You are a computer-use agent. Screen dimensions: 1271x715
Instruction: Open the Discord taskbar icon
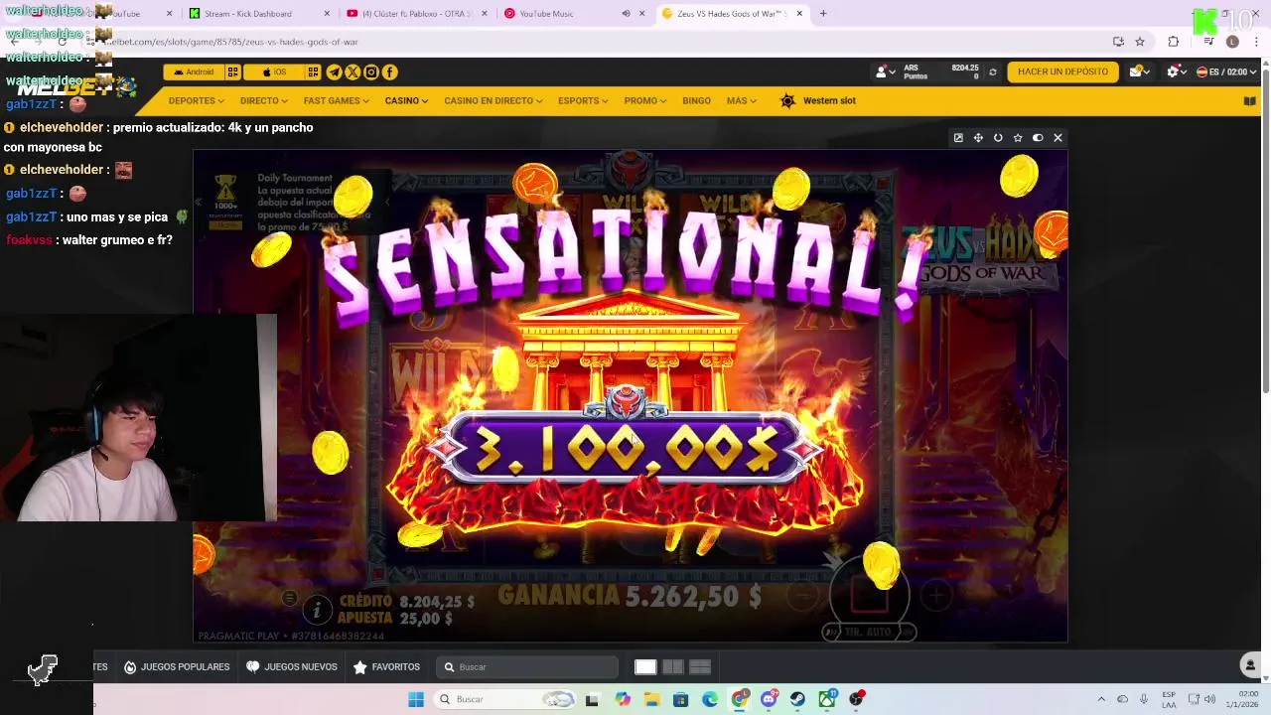pyautogui.click(x=769, y=699)
